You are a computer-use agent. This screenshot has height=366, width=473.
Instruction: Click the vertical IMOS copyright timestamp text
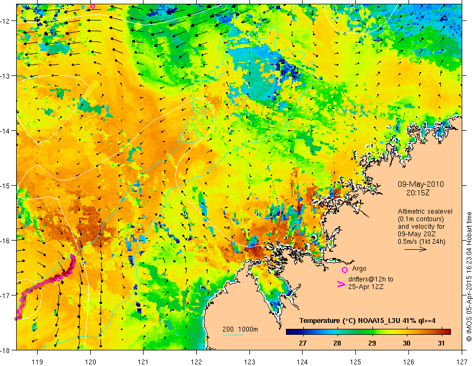[469, 276]
